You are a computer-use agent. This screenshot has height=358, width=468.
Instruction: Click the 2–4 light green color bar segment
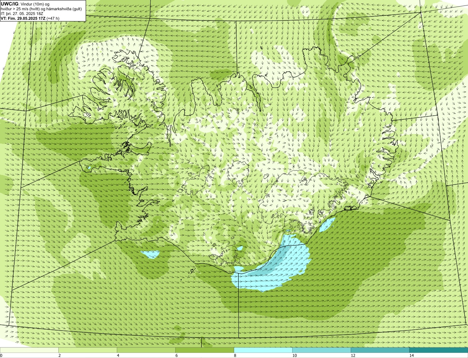click(x=88, y=350)
